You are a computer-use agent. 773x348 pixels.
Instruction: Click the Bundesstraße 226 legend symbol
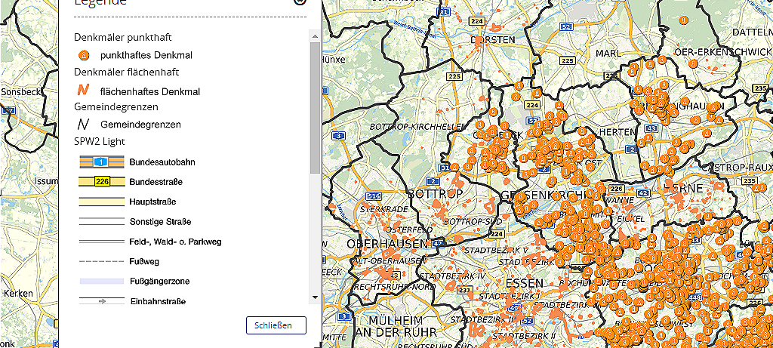(x=102, y=182)
